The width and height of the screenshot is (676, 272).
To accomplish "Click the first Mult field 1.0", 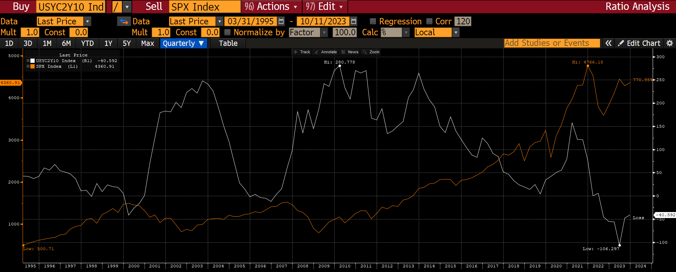I will [30, 32].
